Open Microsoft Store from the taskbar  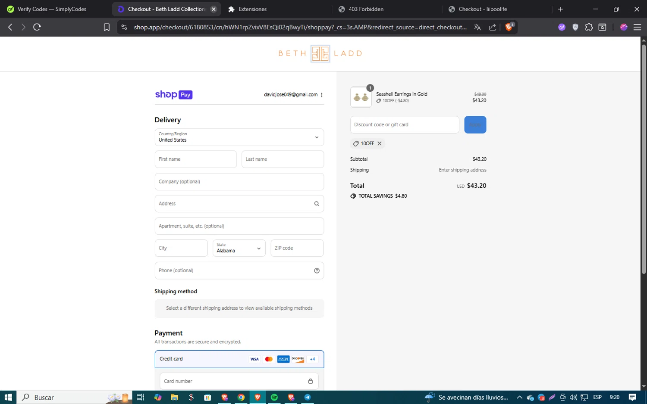(207, 397)
